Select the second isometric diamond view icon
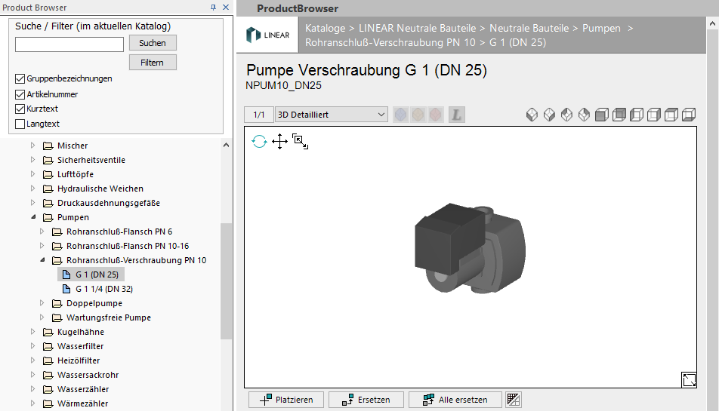The image size is (719, 411). point(549,115)
